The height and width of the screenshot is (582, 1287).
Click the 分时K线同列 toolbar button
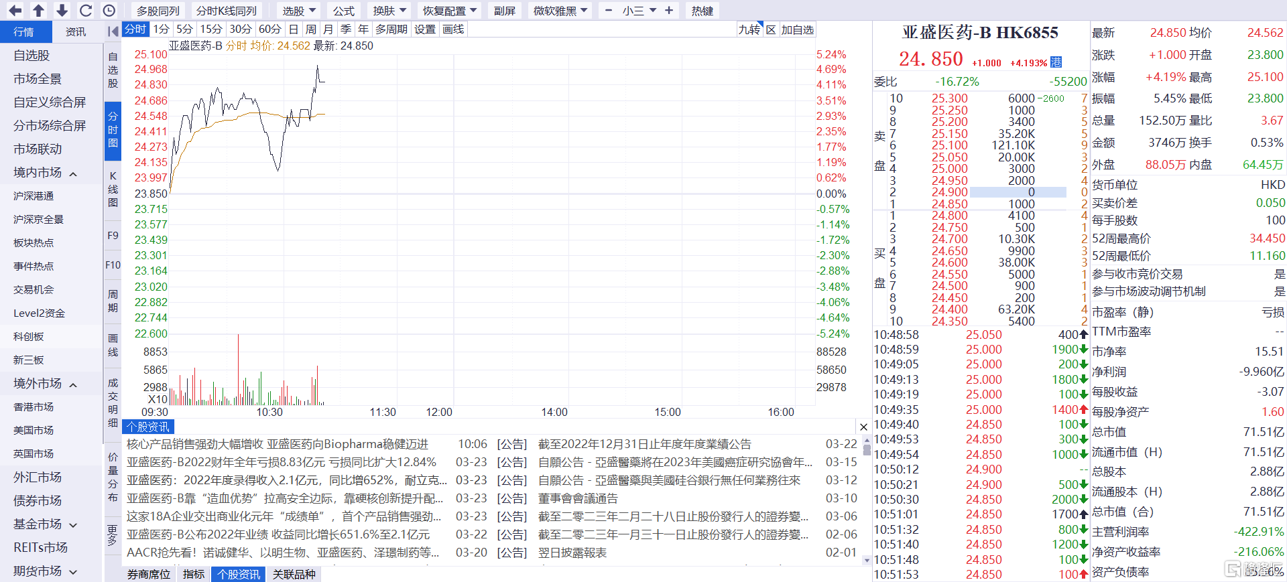(227, 11)
